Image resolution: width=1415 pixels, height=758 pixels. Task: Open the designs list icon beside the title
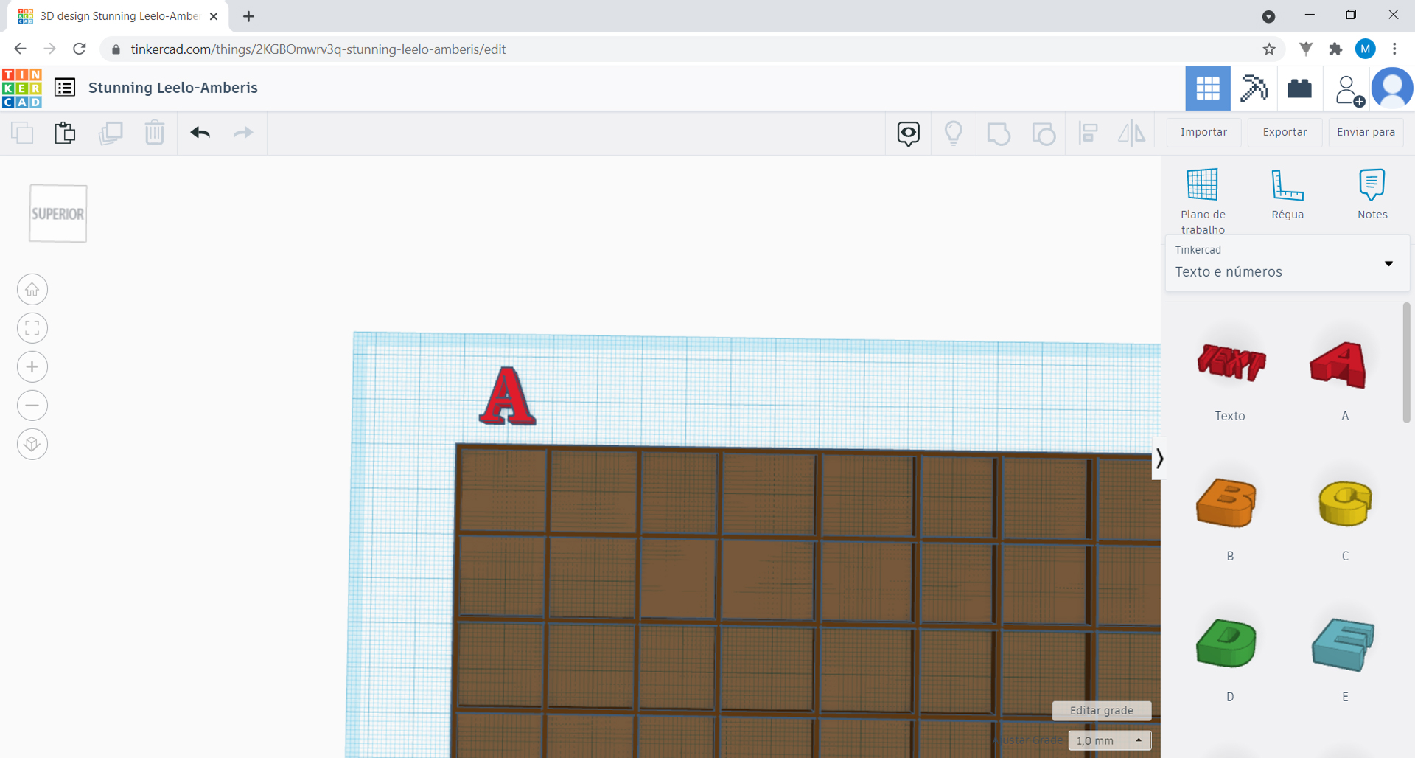[x=65, y=88]
